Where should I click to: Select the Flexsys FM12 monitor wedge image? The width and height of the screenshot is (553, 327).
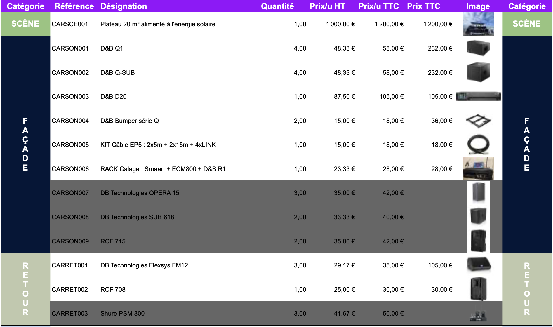click(478, 265)
